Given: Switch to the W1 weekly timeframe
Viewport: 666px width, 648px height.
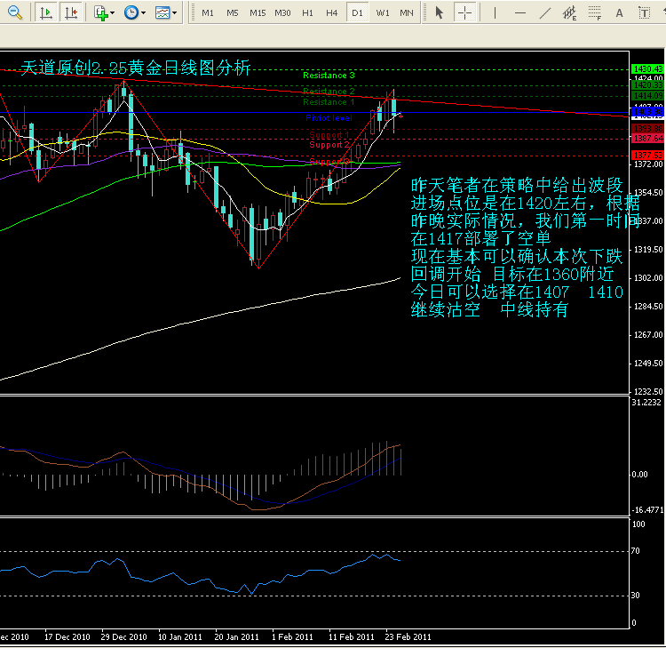Looking at the screenshot, I should coord(382,13).
